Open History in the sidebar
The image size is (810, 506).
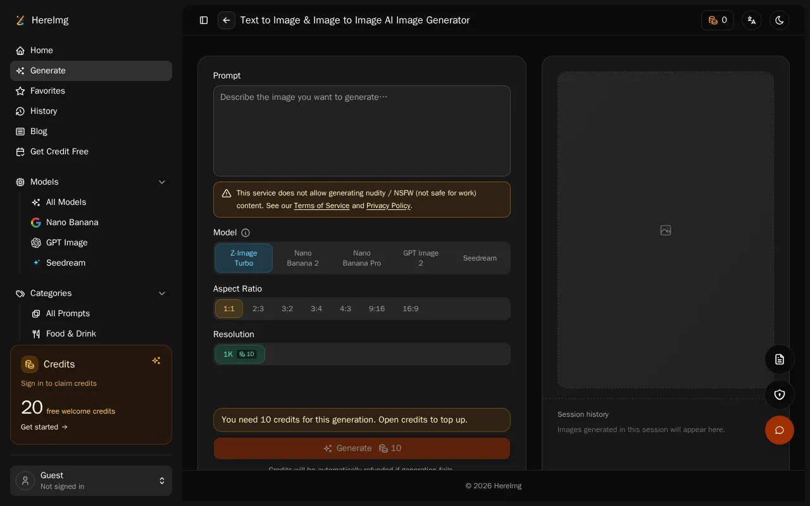[x=91, y=111]
